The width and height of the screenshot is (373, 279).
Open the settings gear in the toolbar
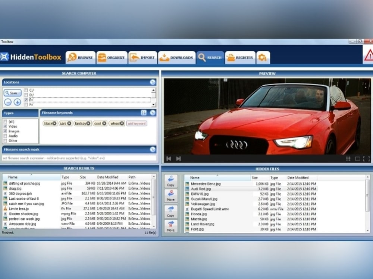(x=263, y=57)
